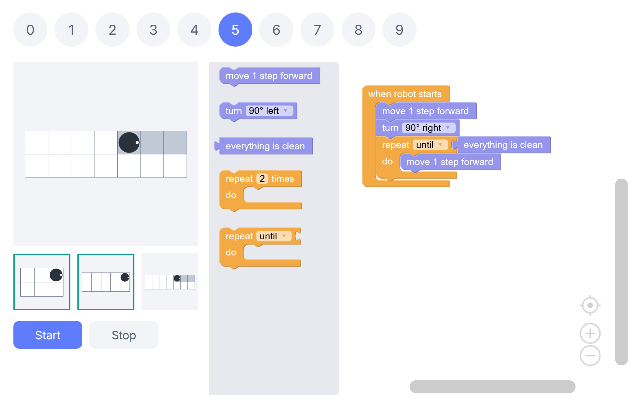
Task: Select first test grid thumbnail
Action: tap(42, 282)
